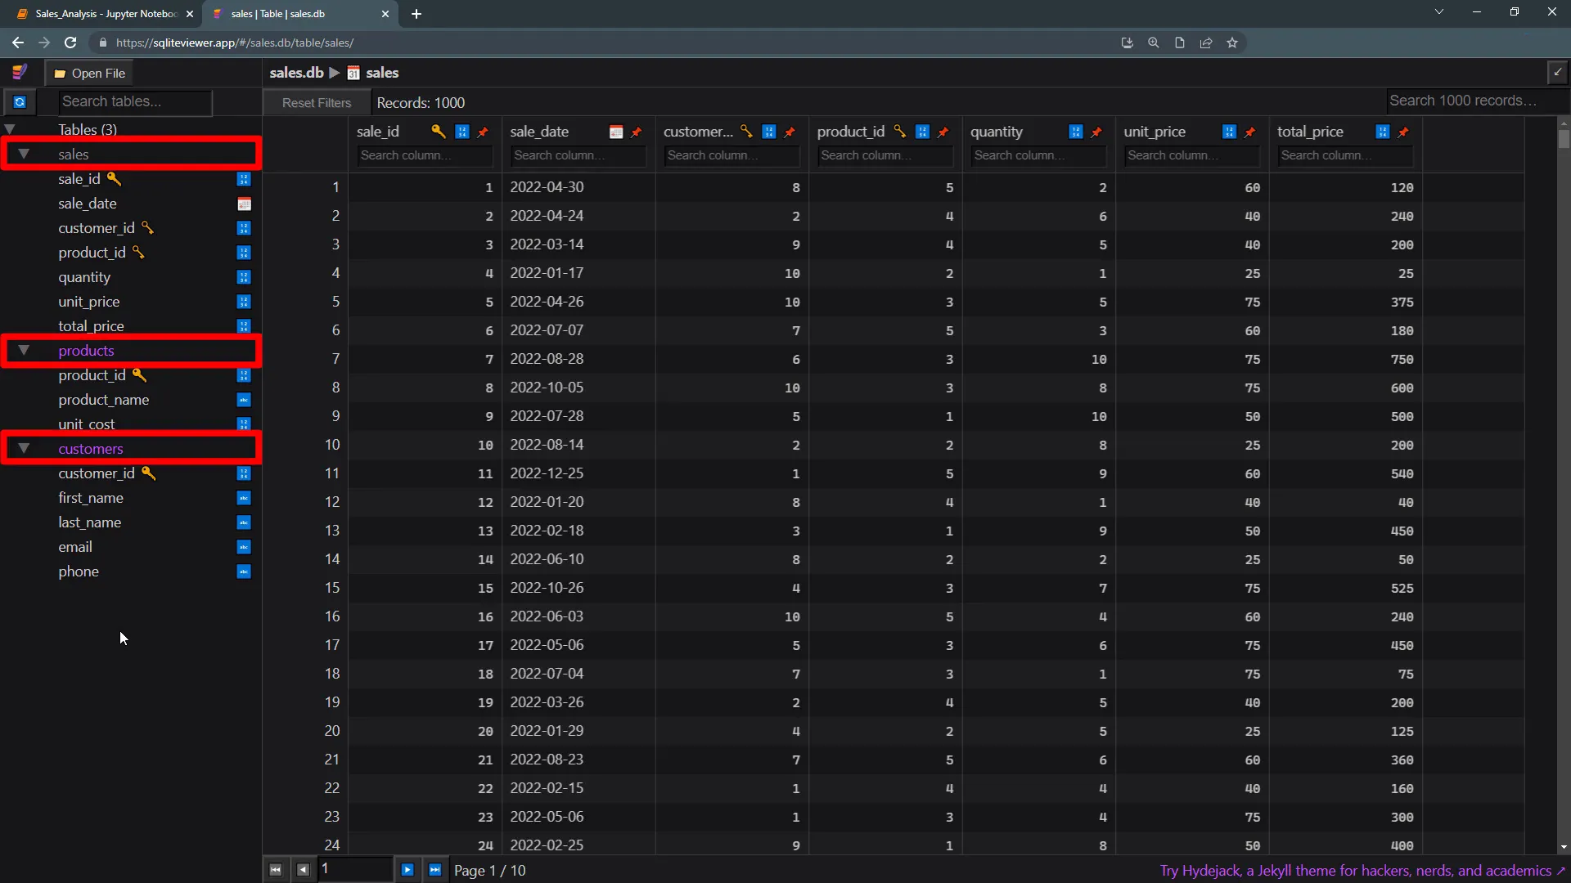The width and height of the screenshot is (1571, 883).
Task: Select the sales breadcrumb at the top
Action: pyautogui.click(x=382, y=72)
